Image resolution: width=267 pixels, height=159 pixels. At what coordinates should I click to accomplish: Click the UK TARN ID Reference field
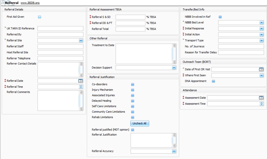click(x=60, y=28)
